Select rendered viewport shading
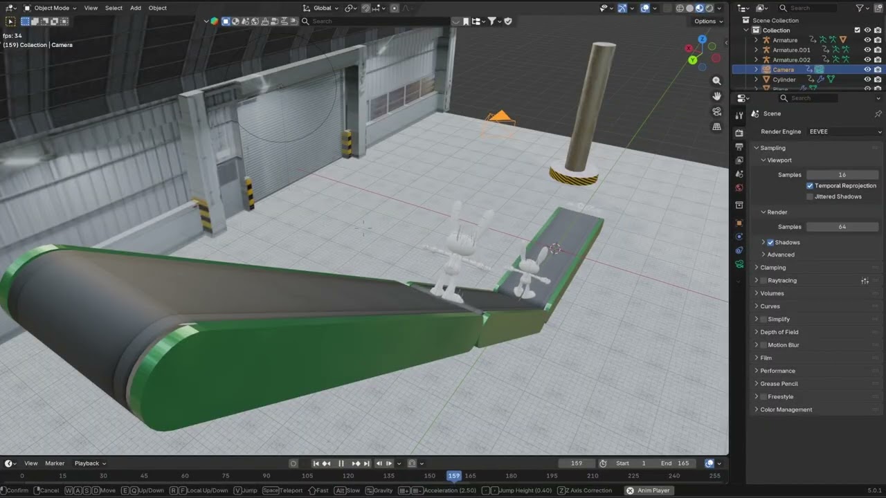The width and height of the screenshot is (886, 498). pyautogui.click(x=709, y=8)
